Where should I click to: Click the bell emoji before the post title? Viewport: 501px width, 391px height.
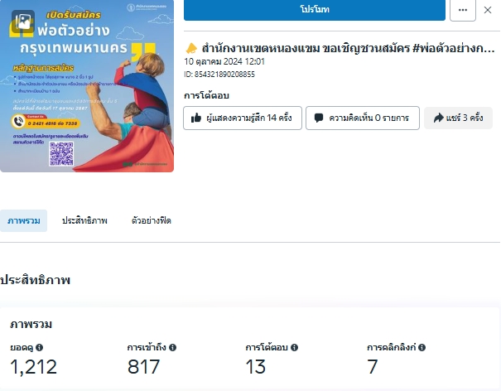(x=191, y=48)
